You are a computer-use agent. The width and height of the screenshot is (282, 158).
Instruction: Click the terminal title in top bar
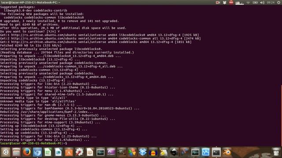[30, 2]
